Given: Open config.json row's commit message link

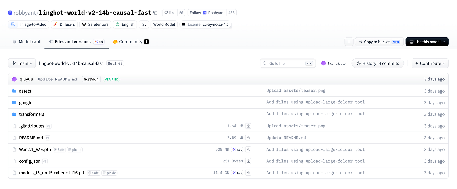Looking at the screenshot, I should 315,161.
